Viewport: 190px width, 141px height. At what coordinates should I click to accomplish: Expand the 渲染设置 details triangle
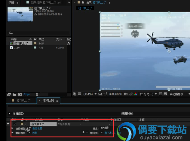(12, 128)
